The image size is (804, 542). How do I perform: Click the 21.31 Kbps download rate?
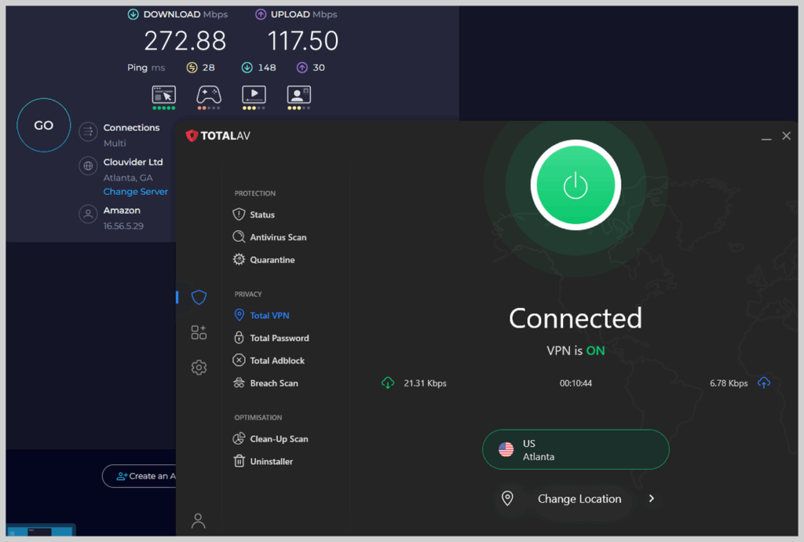coord(425,383)
